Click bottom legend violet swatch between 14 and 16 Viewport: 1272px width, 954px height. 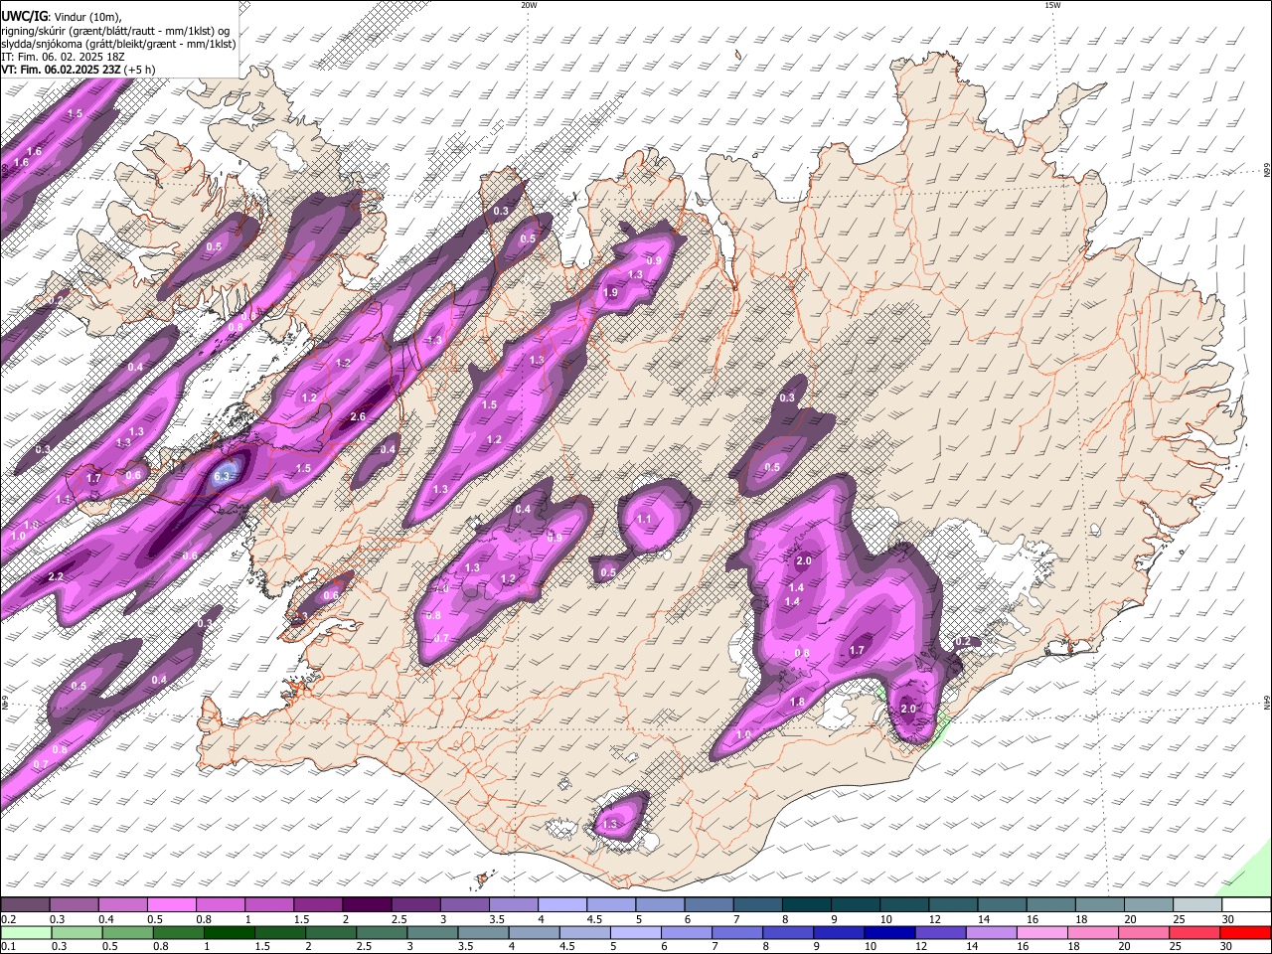click(992, 932)
